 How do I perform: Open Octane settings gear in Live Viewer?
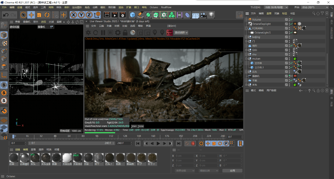pos(118,33)
